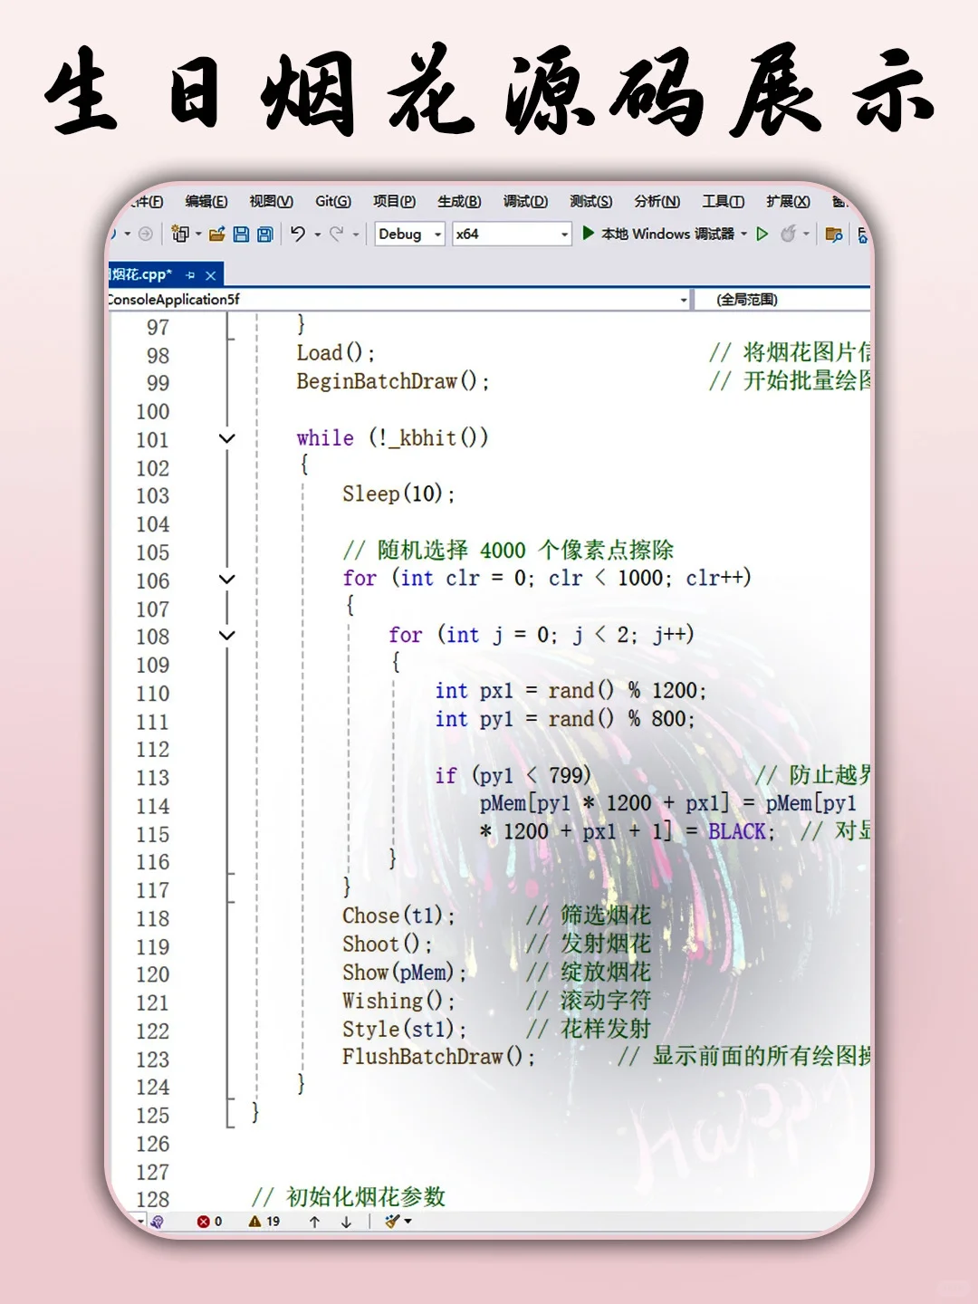Click the open file folder icon
The width and height of the screenshot is (978, 1304).
[x=216, y=234]
